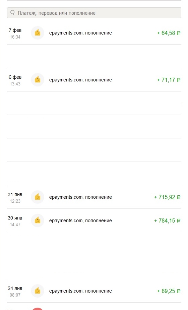Open the wallet icon for 7 фев top-up
Image resolution: width=188 pixels, height=310 pixels.
[x=37, y=33]
